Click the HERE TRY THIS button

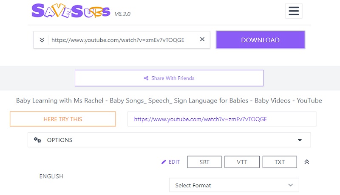tap(63, 119)
